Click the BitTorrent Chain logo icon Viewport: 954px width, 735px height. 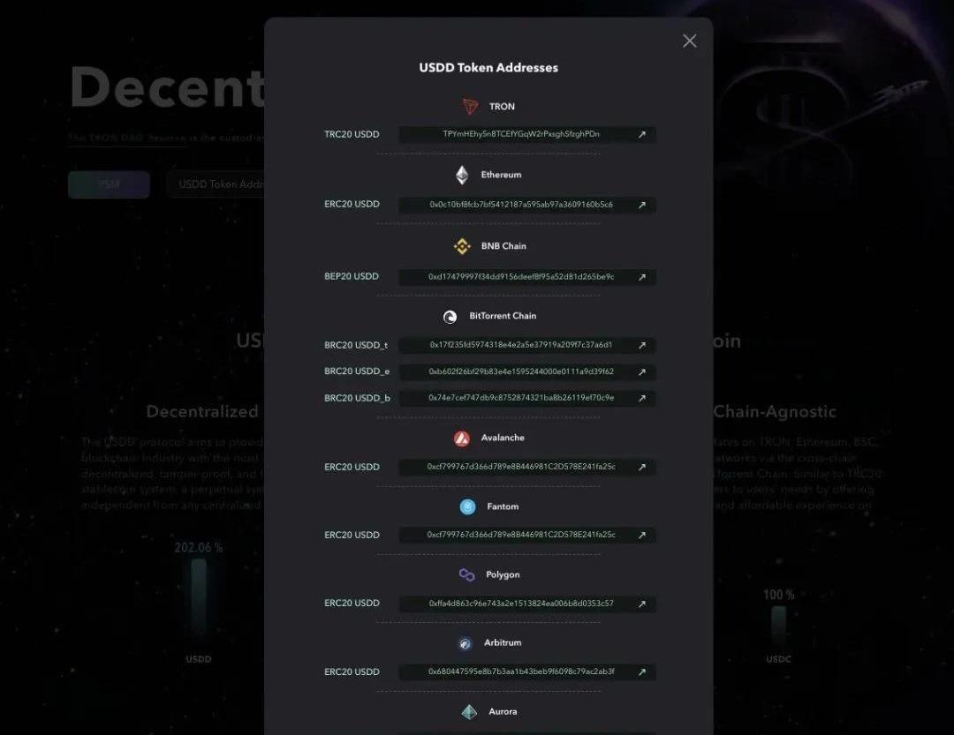tap(450, 316)
